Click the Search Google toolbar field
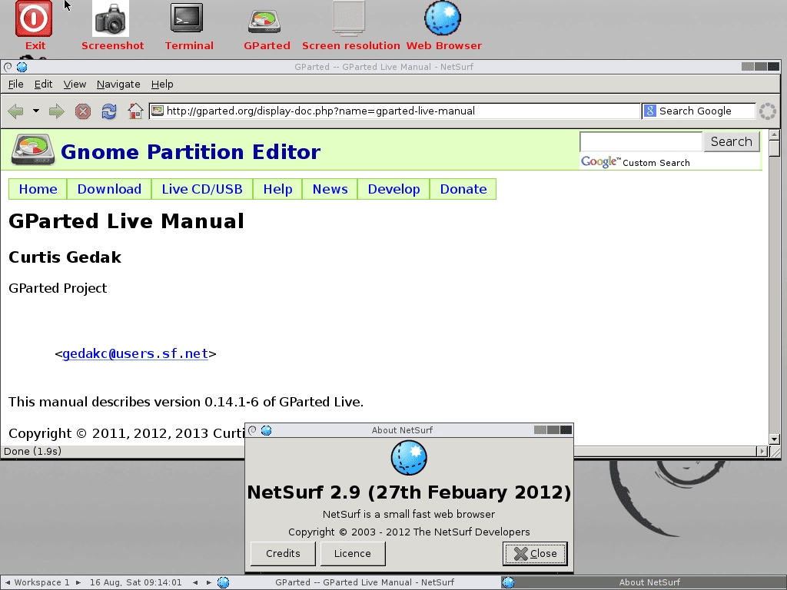This screenshot has width=787, height=590. [699, 111]
